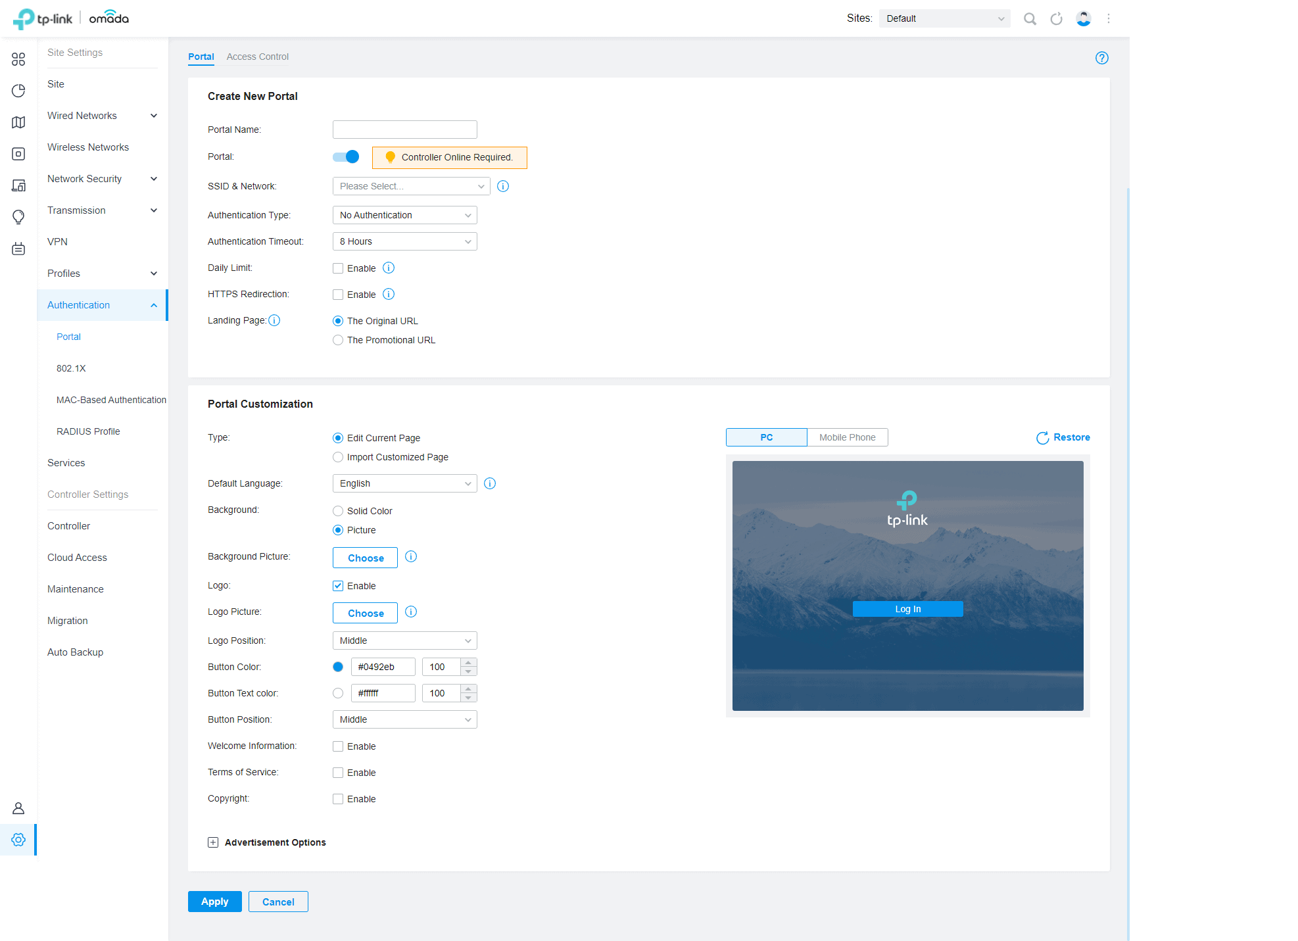Screen dimensions: 1298x941
Task: Enable the Copyright checkbox
Action: (338, 799)
